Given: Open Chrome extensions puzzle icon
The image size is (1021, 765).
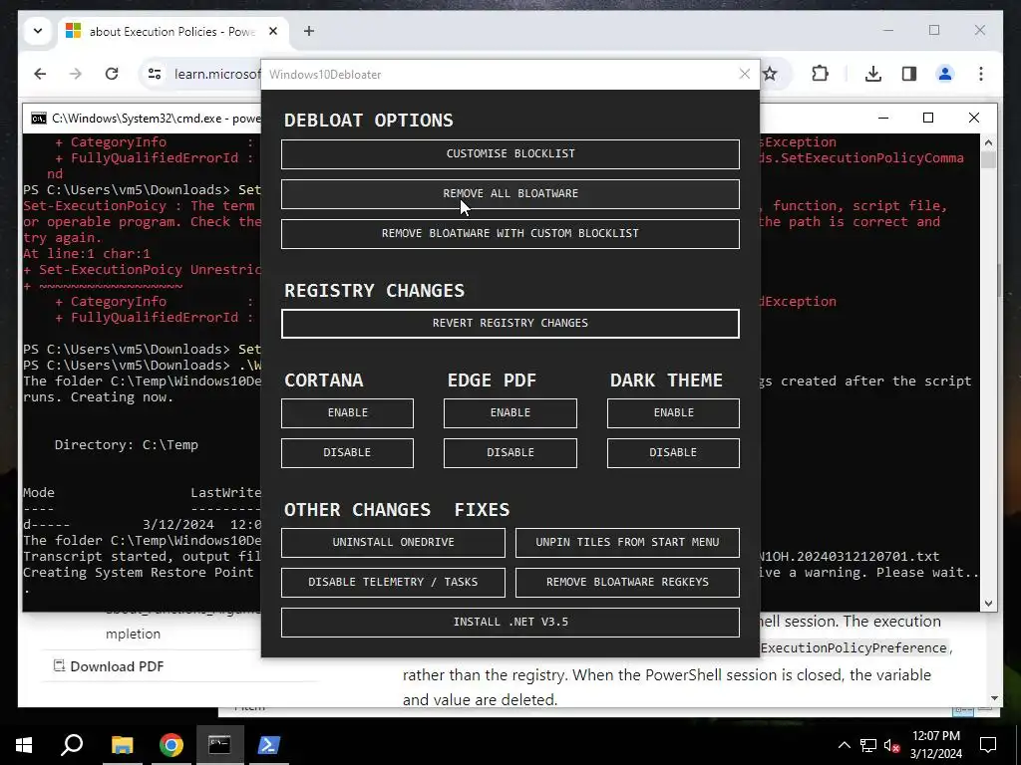Looking at the screenshot, I should click(821, 74).
